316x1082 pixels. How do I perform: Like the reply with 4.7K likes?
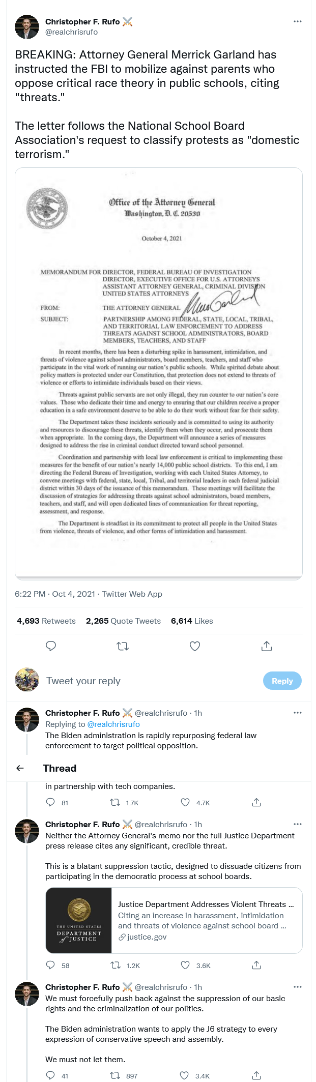coord(186,803)
